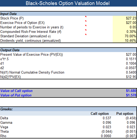Click the Put option Theta value (0.051)

131,131
